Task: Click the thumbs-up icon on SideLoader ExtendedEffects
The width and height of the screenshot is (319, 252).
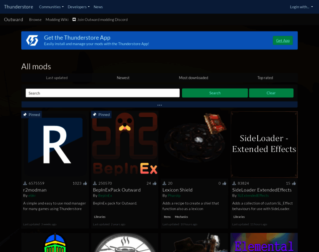Action: (x=294, y=184)
